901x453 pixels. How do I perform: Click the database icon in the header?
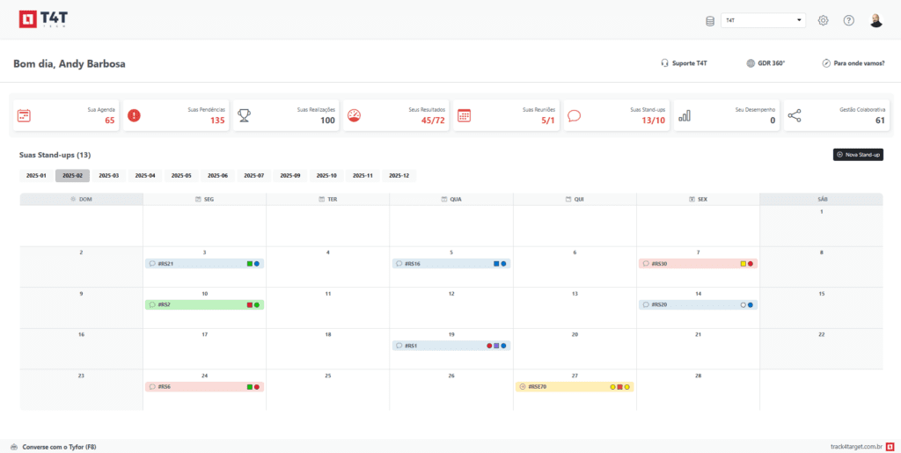[x=710, y=20]
